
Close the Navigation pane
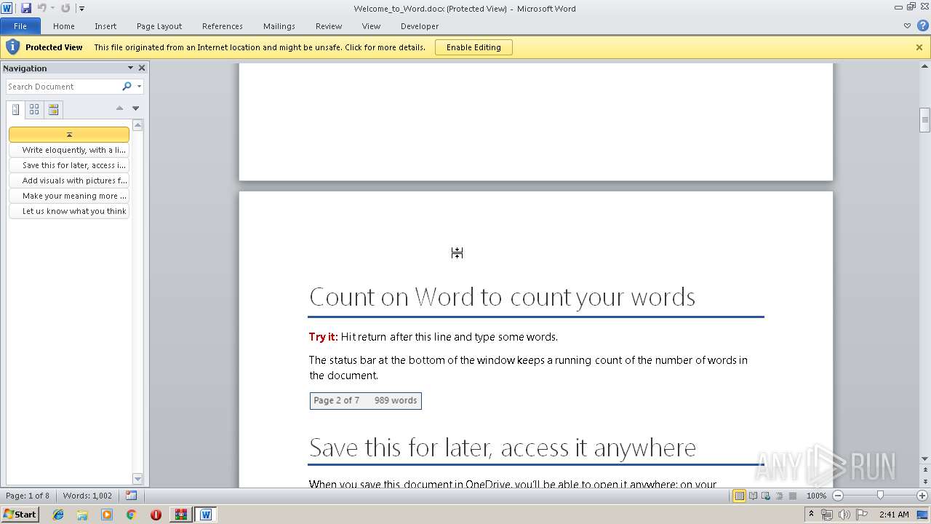[142, 68]
